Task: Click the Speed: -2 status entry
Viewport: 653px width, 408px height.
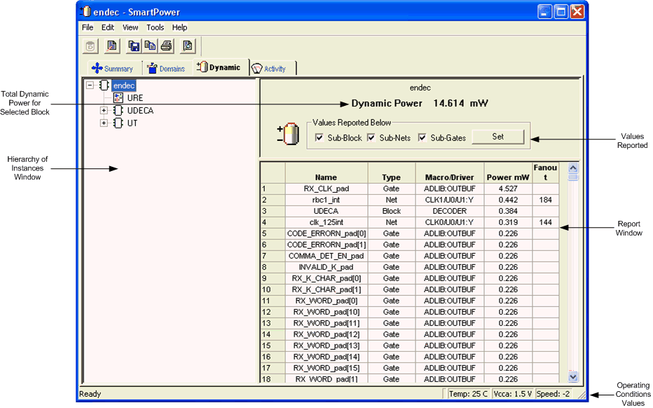Action: click(x=554, y=394)
